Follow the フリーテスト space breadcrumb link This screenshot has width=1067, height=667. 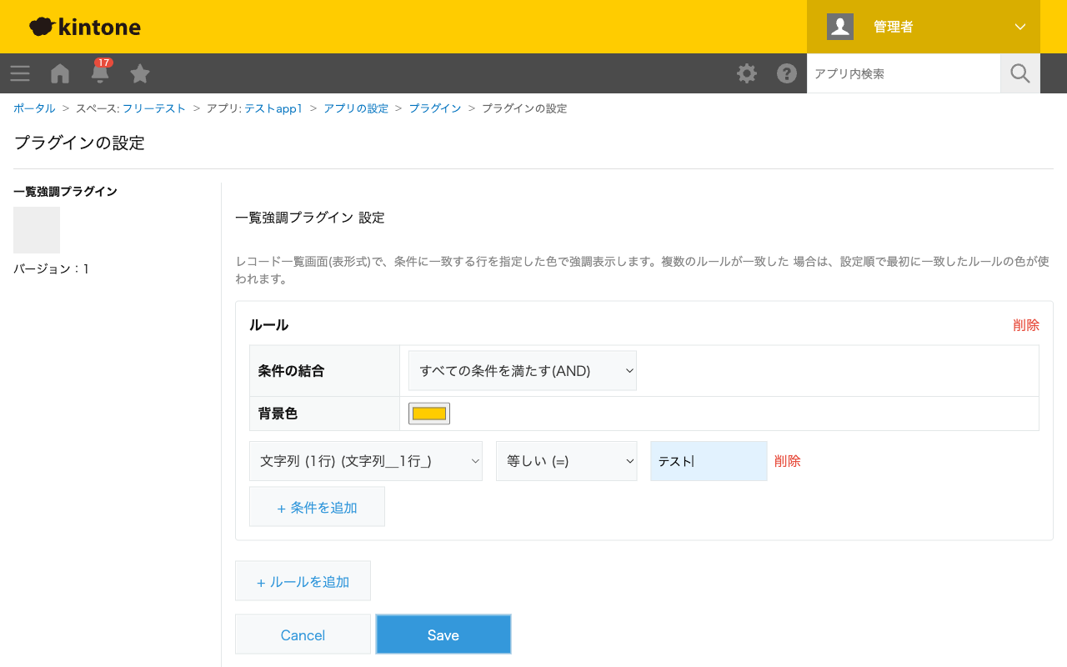click(x=154, y=108)
